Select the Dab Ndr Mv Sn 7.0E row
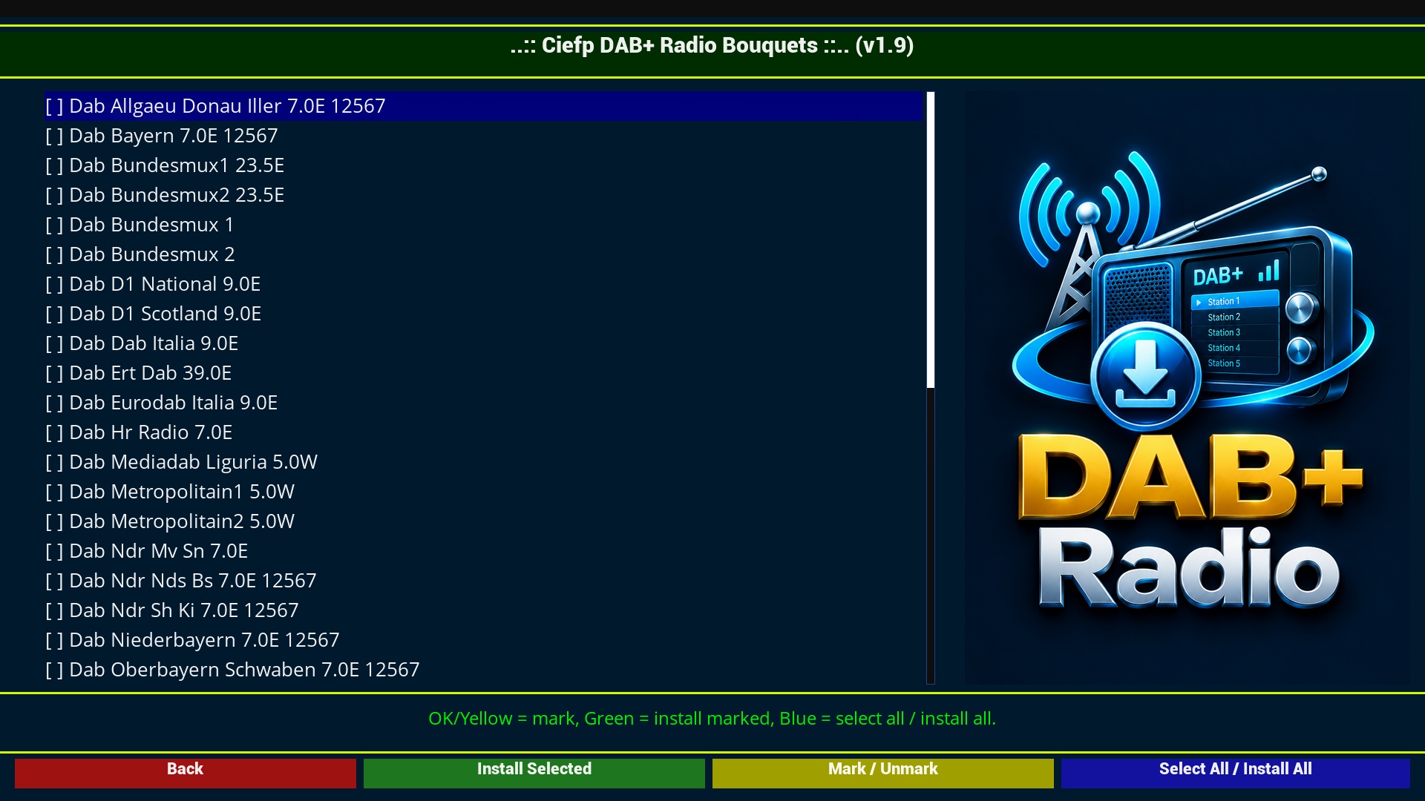 pyautogui.click(x=483, y=551)
